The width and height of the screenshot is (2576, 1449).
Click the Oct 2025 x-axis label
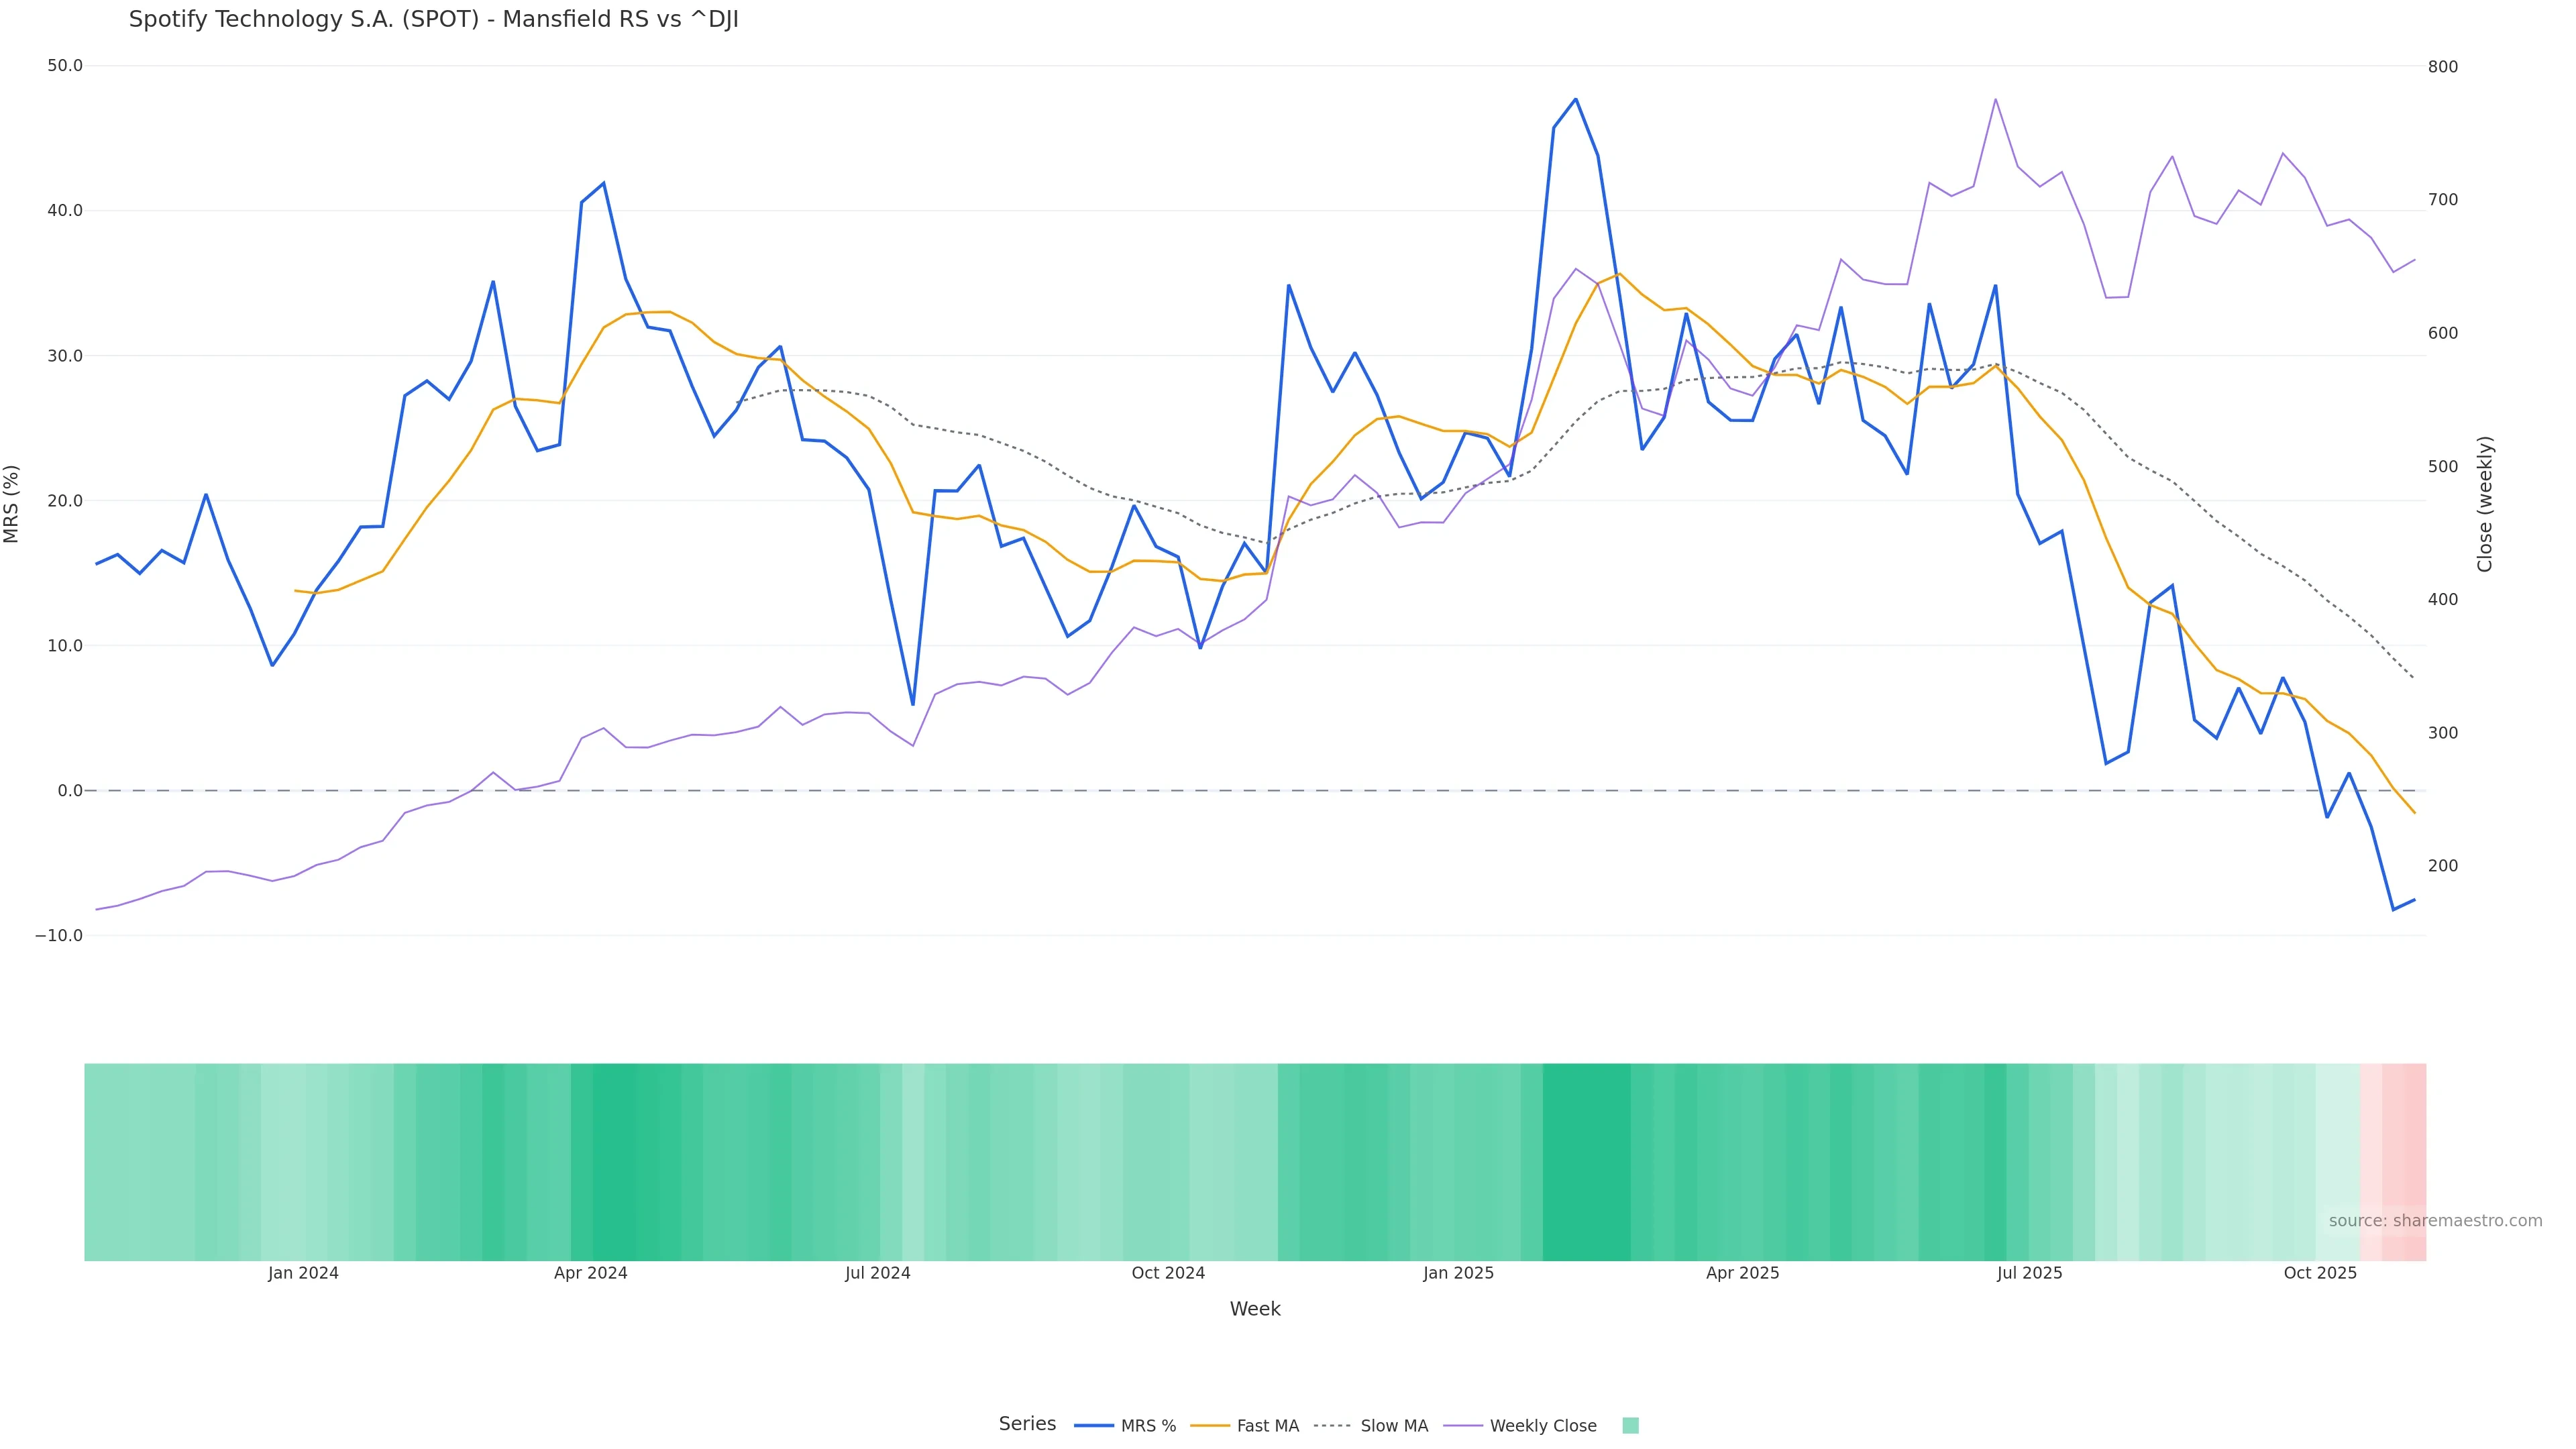coord(2320,1273)
